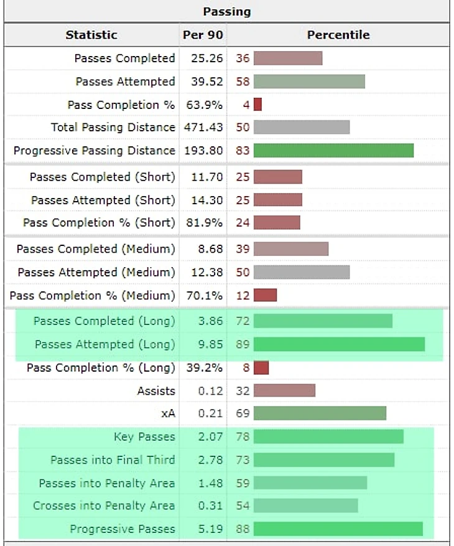The height and width of the screenshot is (546, 454).
Task: Click the Progressive Passes percentile bar
Action: coord(338,529)
